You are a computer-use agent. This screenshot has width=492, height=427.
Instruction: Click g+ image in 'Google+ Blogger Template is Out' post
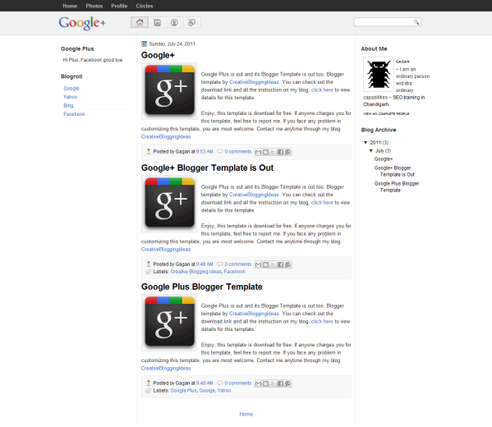coord(169,204)
